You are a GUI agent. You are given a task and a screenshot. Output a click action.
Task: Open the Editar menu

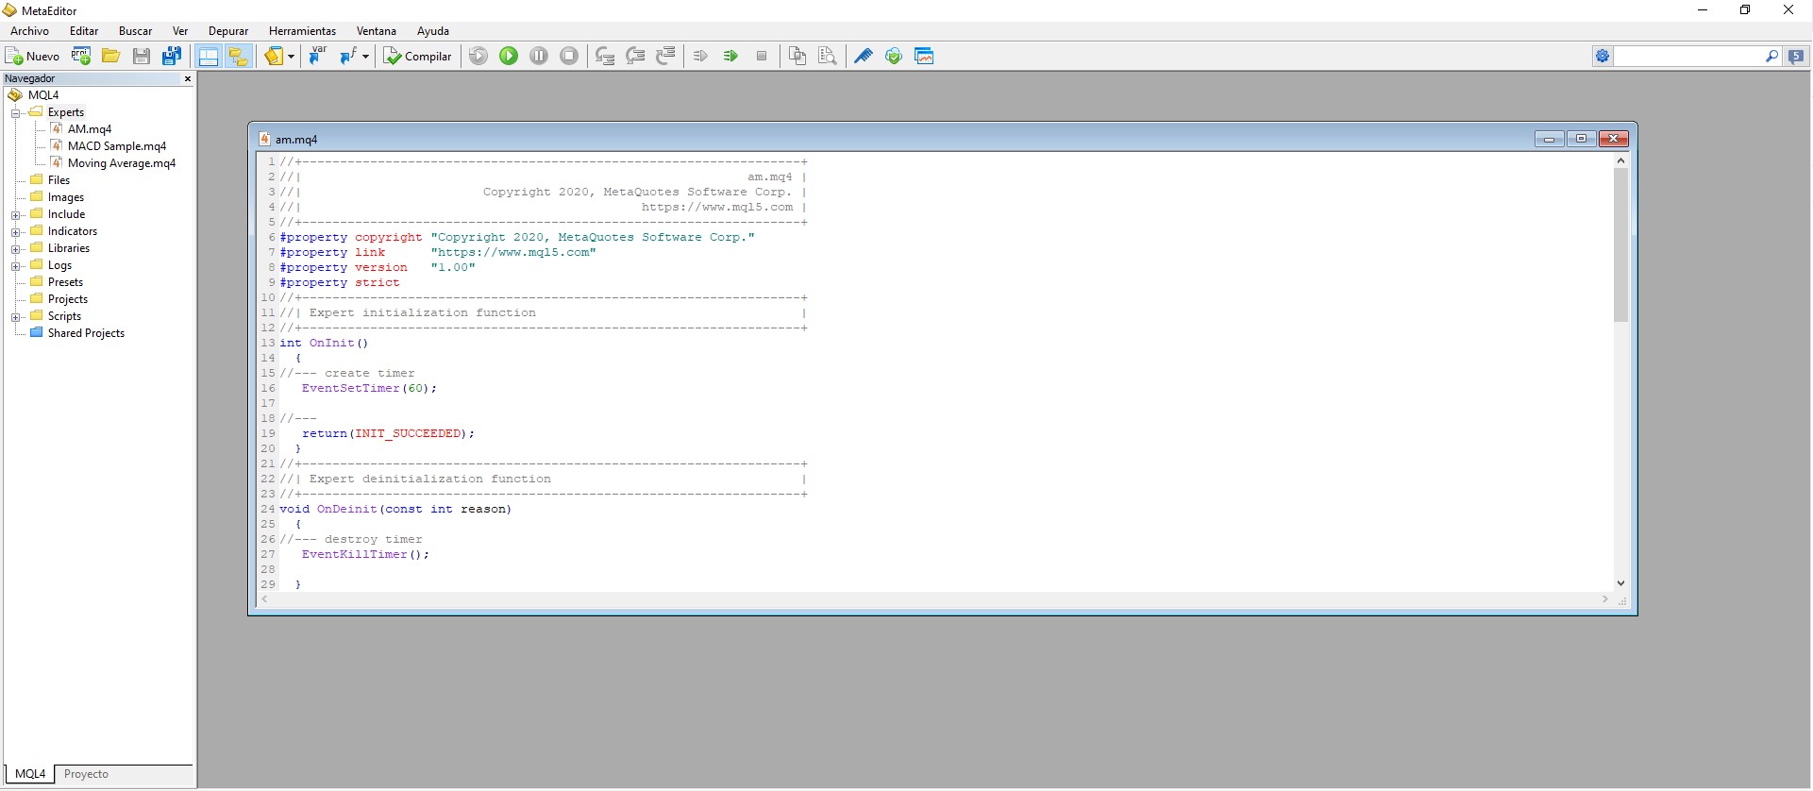click(84, 31)
